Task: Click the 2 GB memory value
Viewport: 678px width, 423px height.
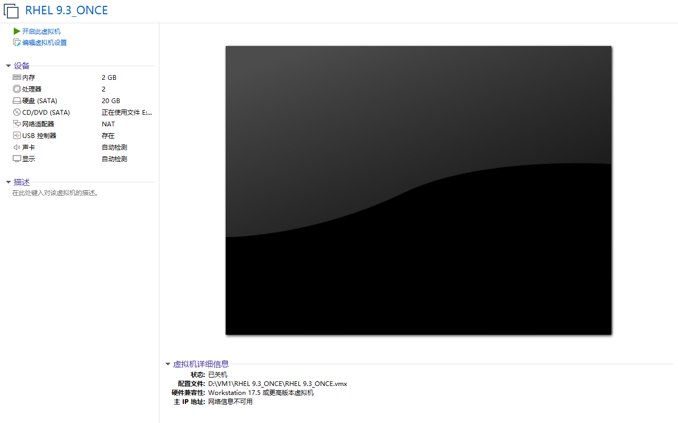Action: (x=109, y=77)
